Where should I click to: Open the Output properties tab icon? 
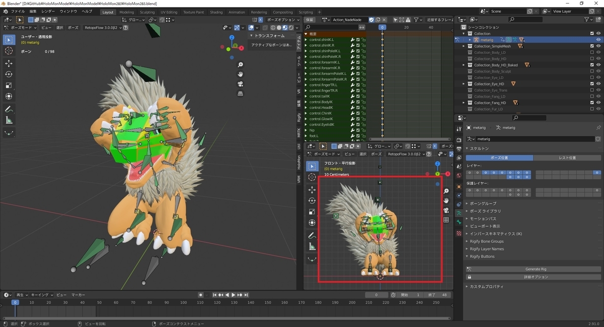(x=459, y=148)
